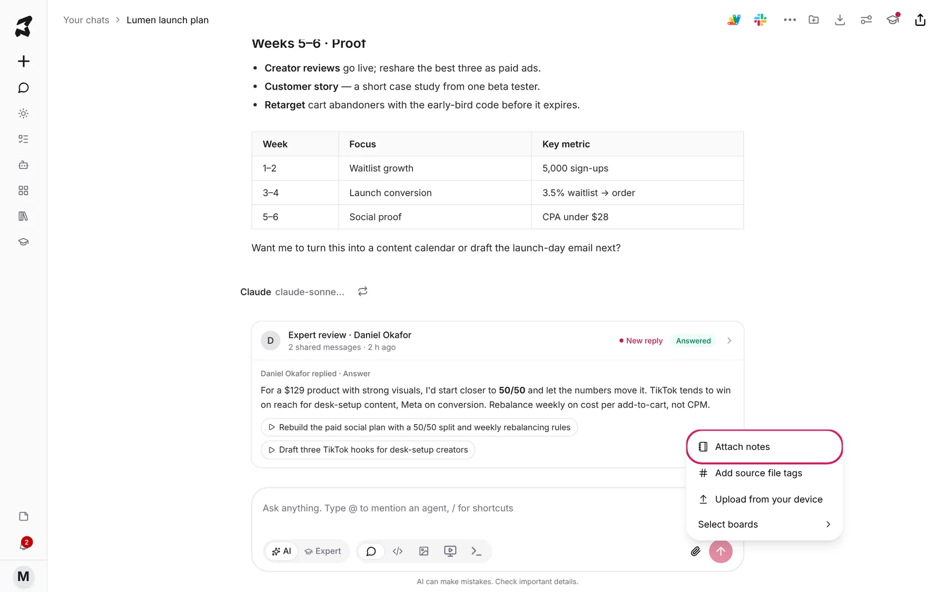Download the chat using download icon
Screen dimensions: 948x592
(840, 20)
